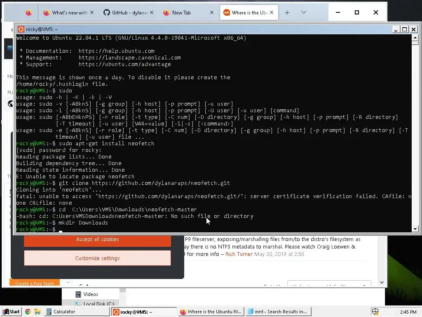Open the pinned Firefox tab icon
This screenshot has height=317, width=422.
click(28, 13)
